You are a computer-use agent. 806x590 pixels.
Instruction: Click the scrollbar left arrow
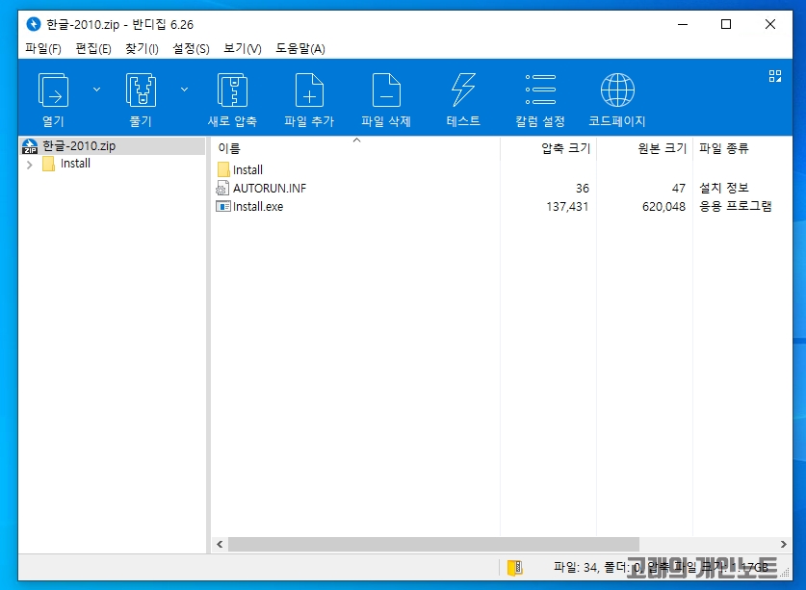point(220,544)
